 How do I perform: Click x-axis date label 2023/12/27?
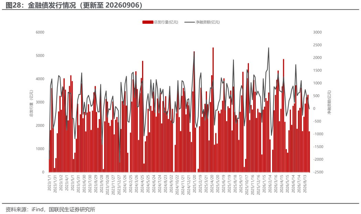tap(119, 185)
